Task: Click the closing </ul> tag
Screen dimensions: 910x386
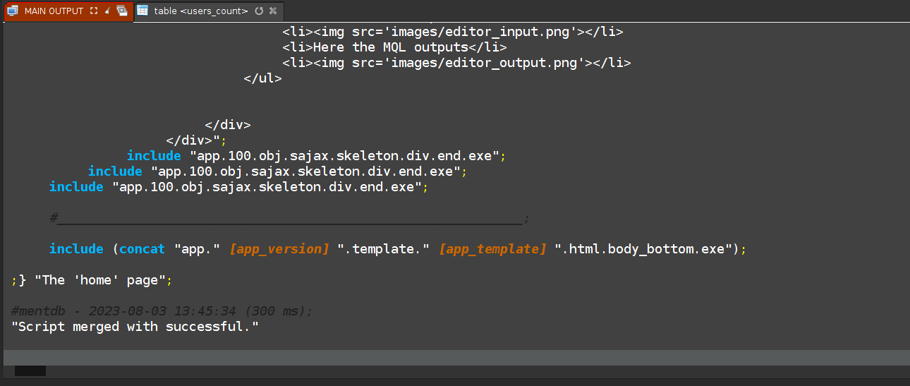Action: coord(262,78)
